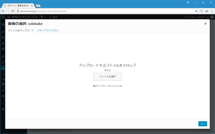Click the browser back arrow
This screenshot has height=134, width=215.
point(3,11)
